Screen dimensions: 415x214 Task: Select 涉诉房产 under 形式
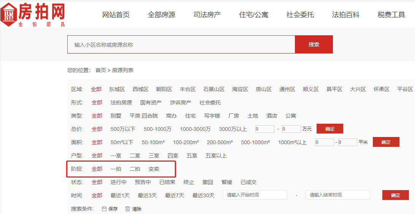[181, 102]
